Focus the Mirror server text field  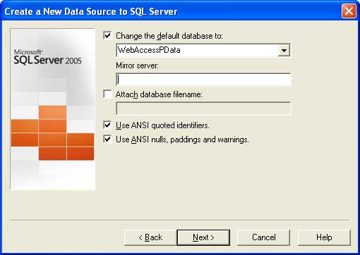pyautogui.click(x=203, y=80)
